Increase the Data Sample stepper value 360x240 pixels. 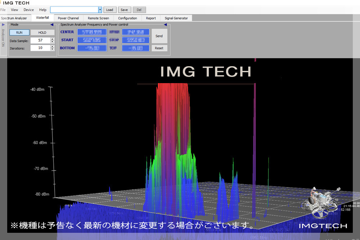point(52,39)
